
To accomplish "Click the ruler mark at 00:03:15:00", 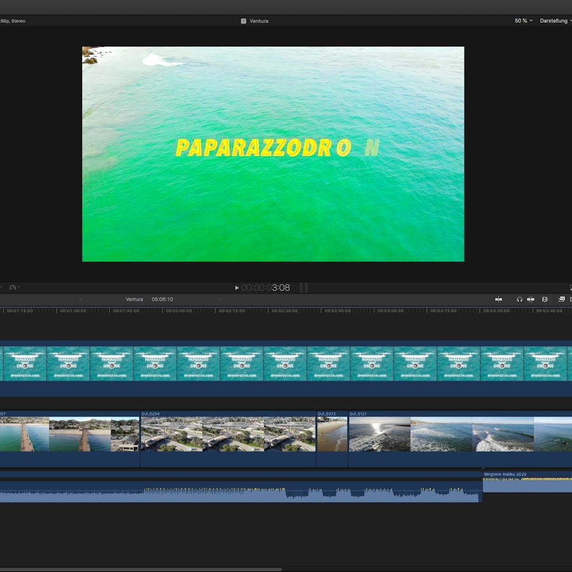I will 443,311.
